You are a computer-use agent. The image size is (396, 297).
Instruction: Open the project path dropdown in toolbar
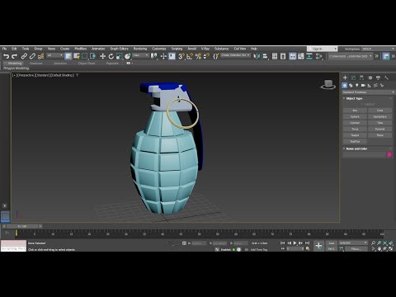351,56
